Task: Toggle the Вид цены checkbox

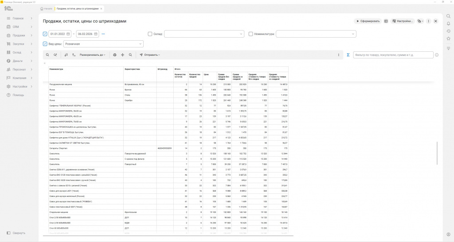Action: (x=45, y=44)
